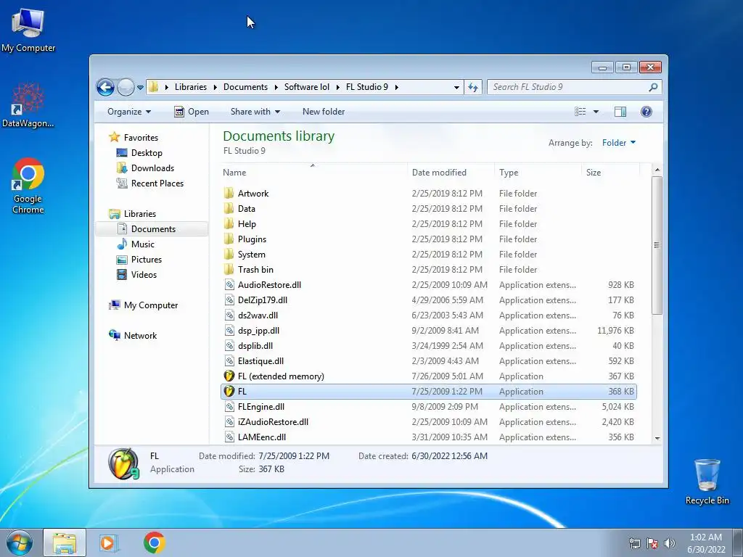Show the preview pane
This screenshot has width=743, height=557.
click(620, 112)
